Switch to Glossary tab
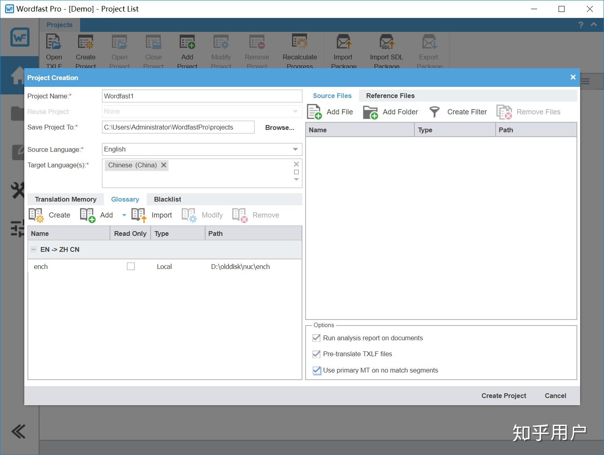This screenshot has height=455, width=604. pyautogui.click(x=125, y=199)
